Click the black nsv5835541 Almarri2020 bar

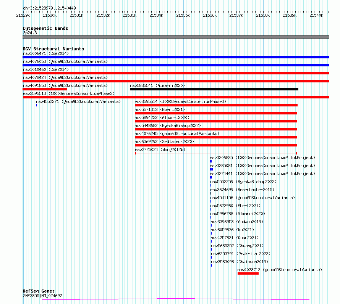[x=214, y=89]
